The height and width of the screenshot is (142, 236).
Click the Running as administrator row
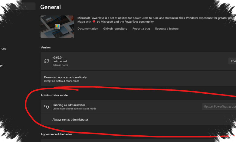pos(138,106)
